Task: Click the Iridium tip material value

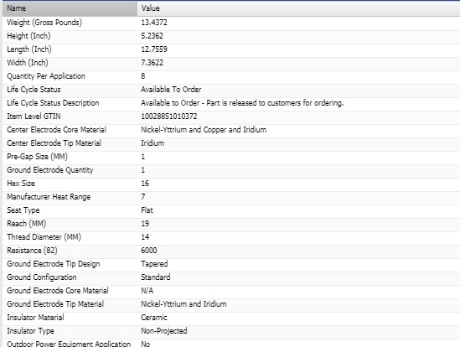Action: click(x=152, y=143)
